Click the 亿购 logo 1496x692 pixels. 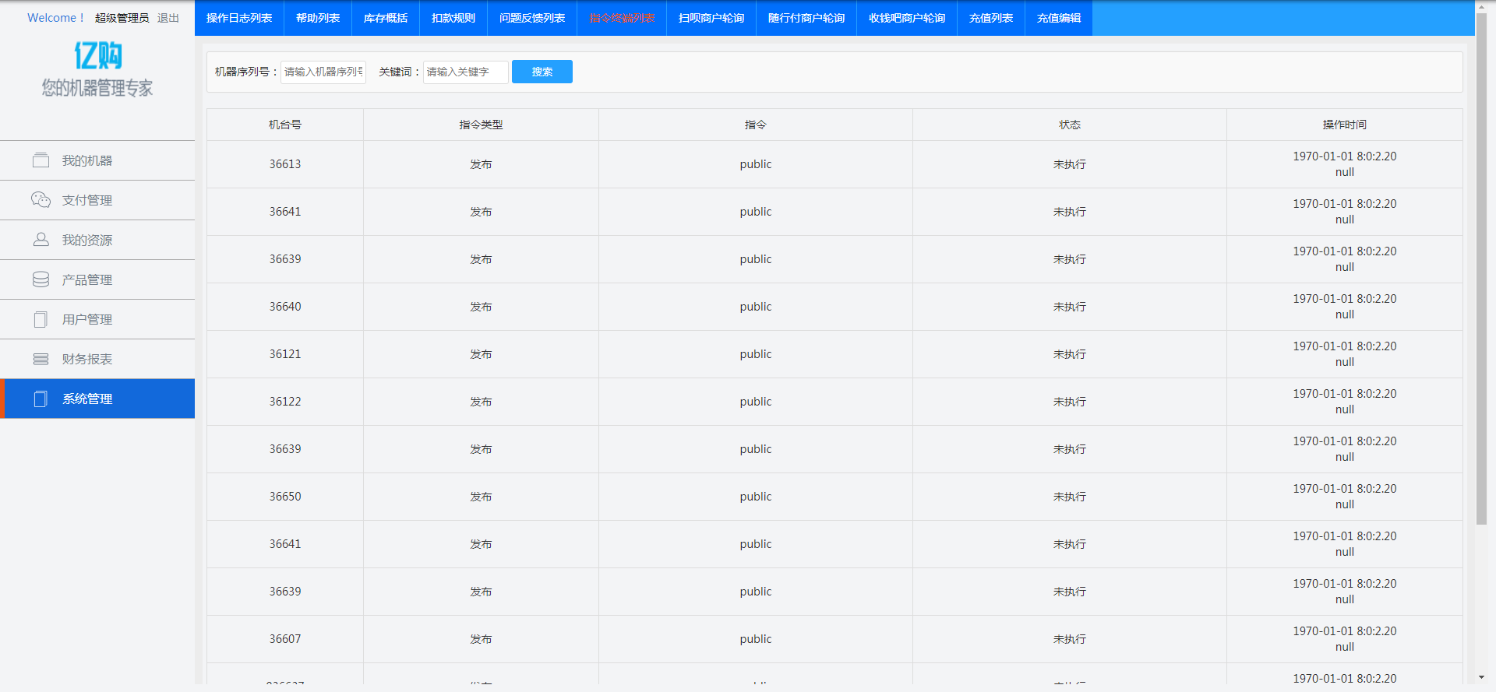pyautogui.click(x=97, y=55)
